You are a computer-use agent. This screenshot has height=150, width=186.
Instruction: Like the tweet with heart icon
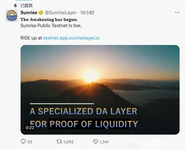(95, 141)
